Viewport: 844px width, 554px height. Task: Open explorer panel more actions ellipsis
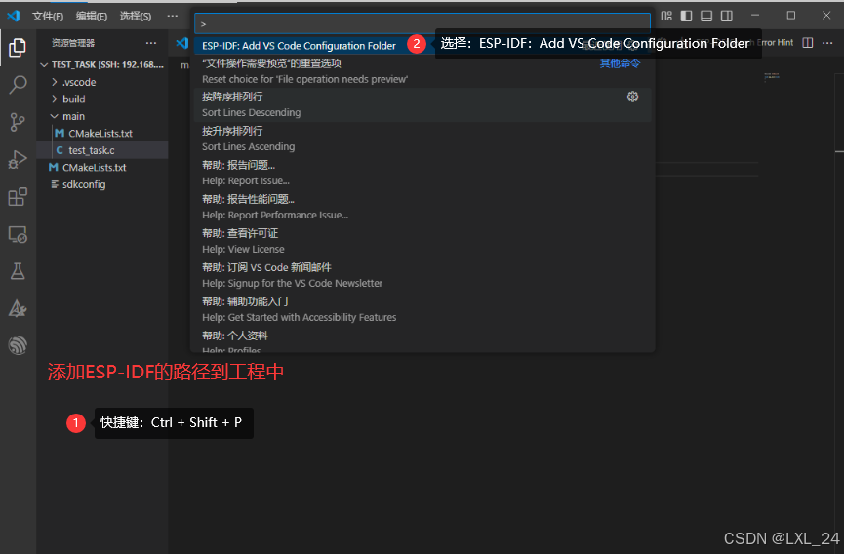[x=151, y=43]
